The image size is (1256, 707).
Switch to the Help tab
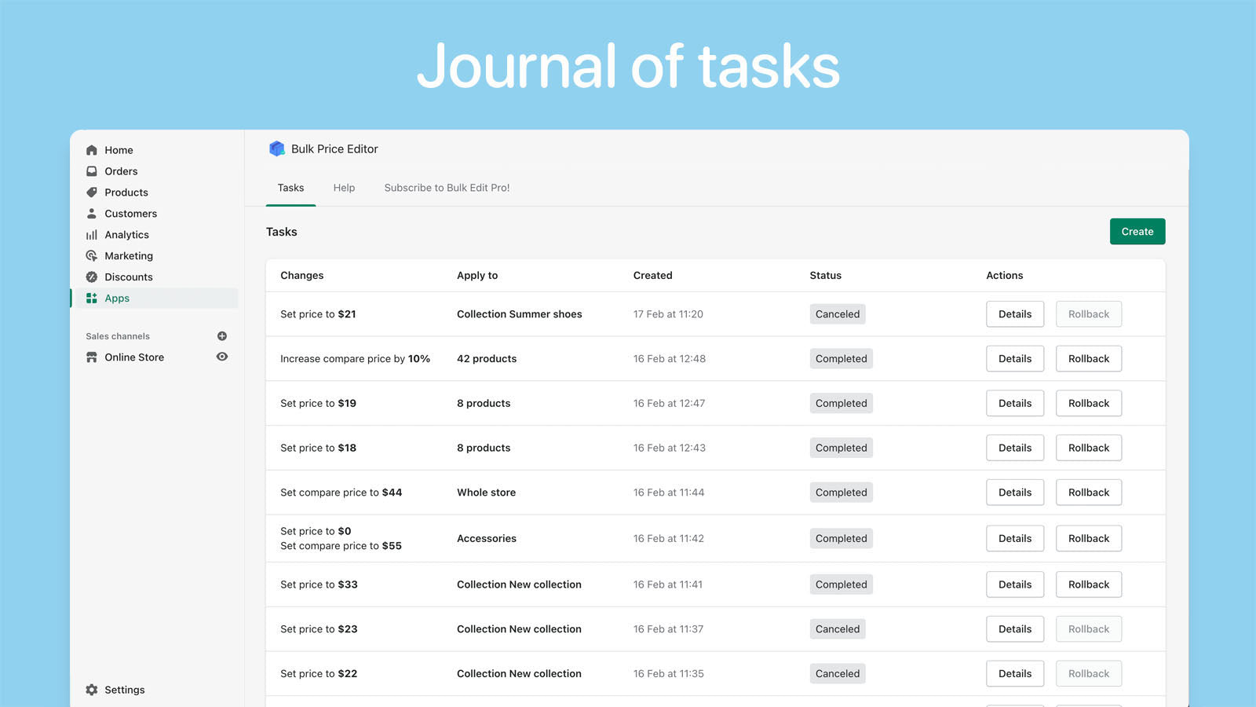click(x=344, y=188)
